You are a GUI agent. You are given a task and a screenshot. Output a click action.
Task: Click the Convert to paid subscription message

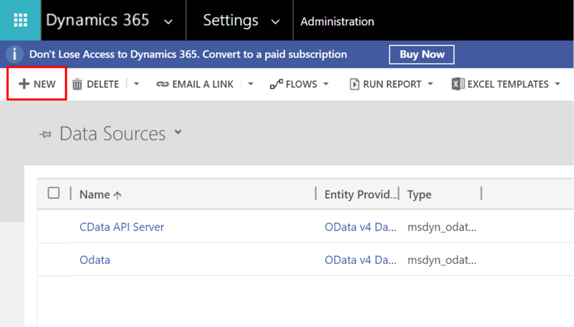pyautogui.click(x=188, y=54)
